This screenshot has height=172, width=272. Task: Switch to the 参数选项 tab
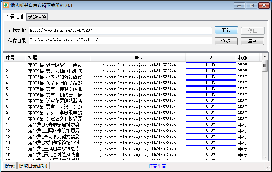pyautogui.click(x=37, y=17)
